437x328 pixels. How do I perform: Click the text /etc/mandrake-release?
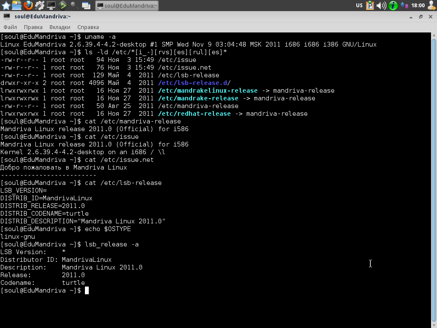pyautogui.click(x=198, y=98)
